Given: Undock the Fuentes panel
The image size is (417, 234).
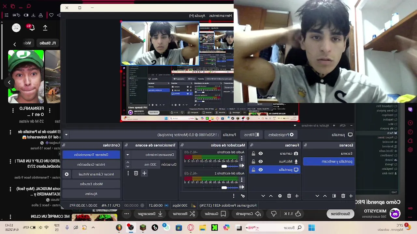Looking at the screenshot, I should click(x=252, y=145).
